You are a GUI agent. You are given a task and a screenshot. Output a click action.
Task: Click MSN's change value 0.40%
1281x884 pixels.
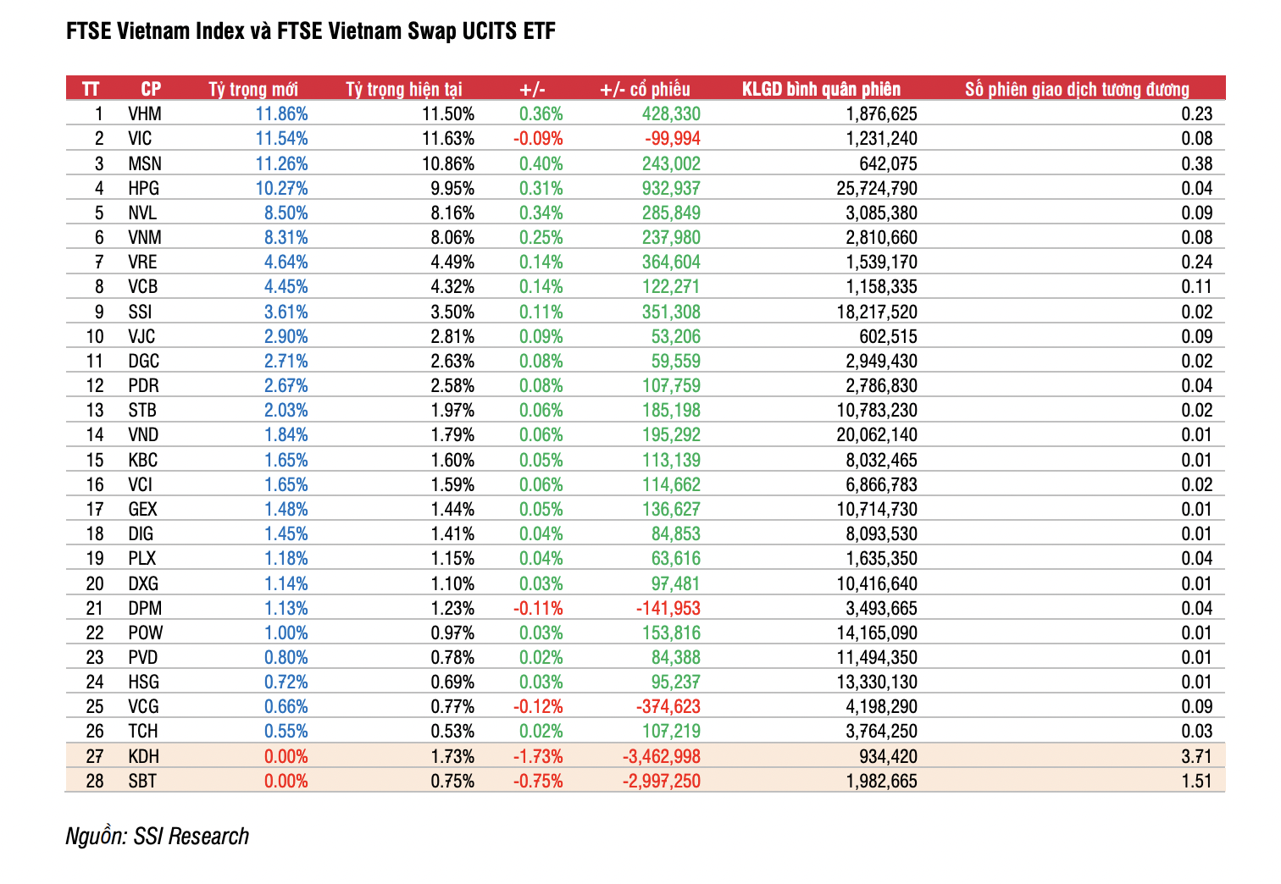pyautogui.click(x=541, y=163)
